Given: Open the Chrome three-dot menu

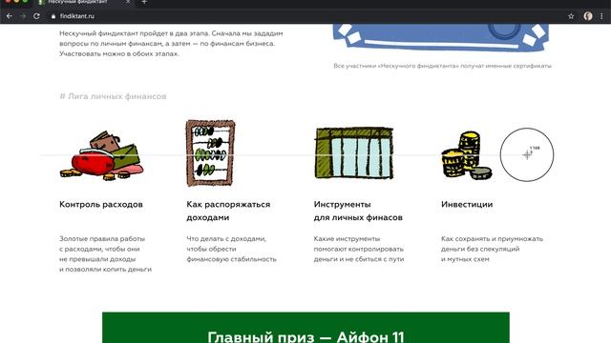Looking at the screenshot, I should coord(601,16).
